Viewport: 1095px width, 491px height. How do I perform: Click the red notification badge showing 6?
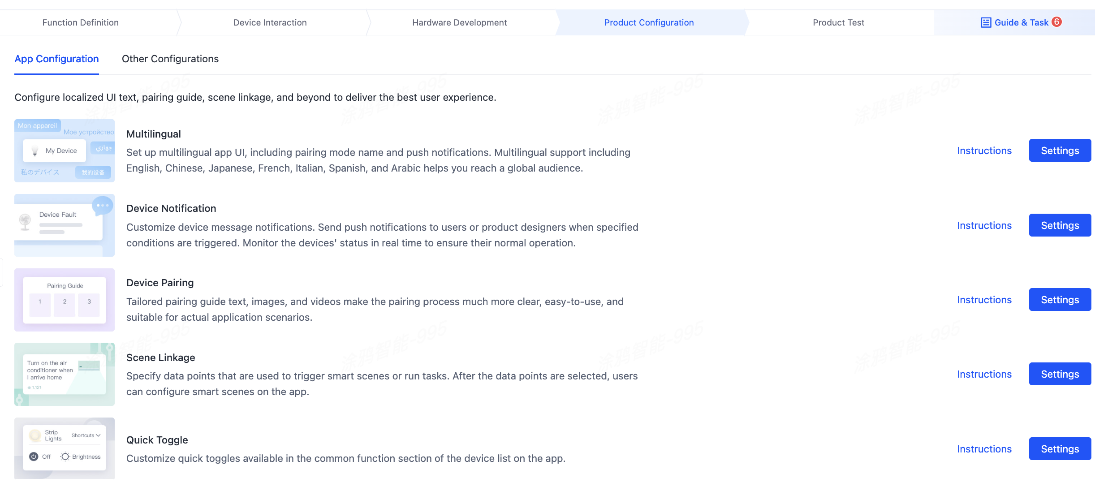click(x=1056, y=22)
